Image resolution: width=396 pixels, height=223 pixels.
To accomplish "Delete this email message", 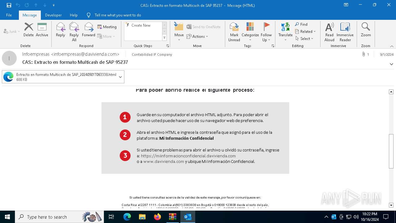I will (x=28, y=30).
